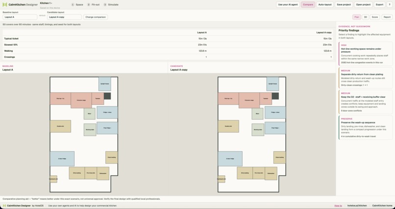Select the Working table in candidate plan
The width and height of the screenshot is (395, 209).
[258, 130]
